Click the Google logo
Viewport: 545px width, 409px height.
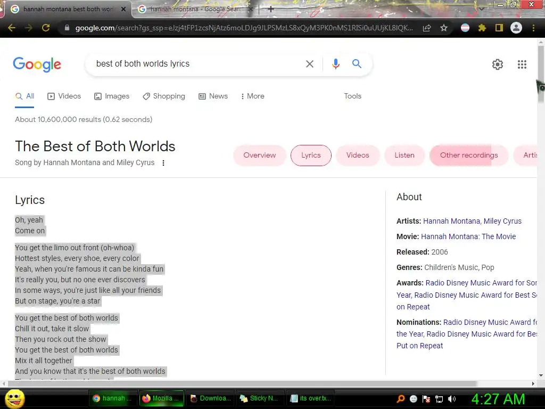(x=37, y=64)
